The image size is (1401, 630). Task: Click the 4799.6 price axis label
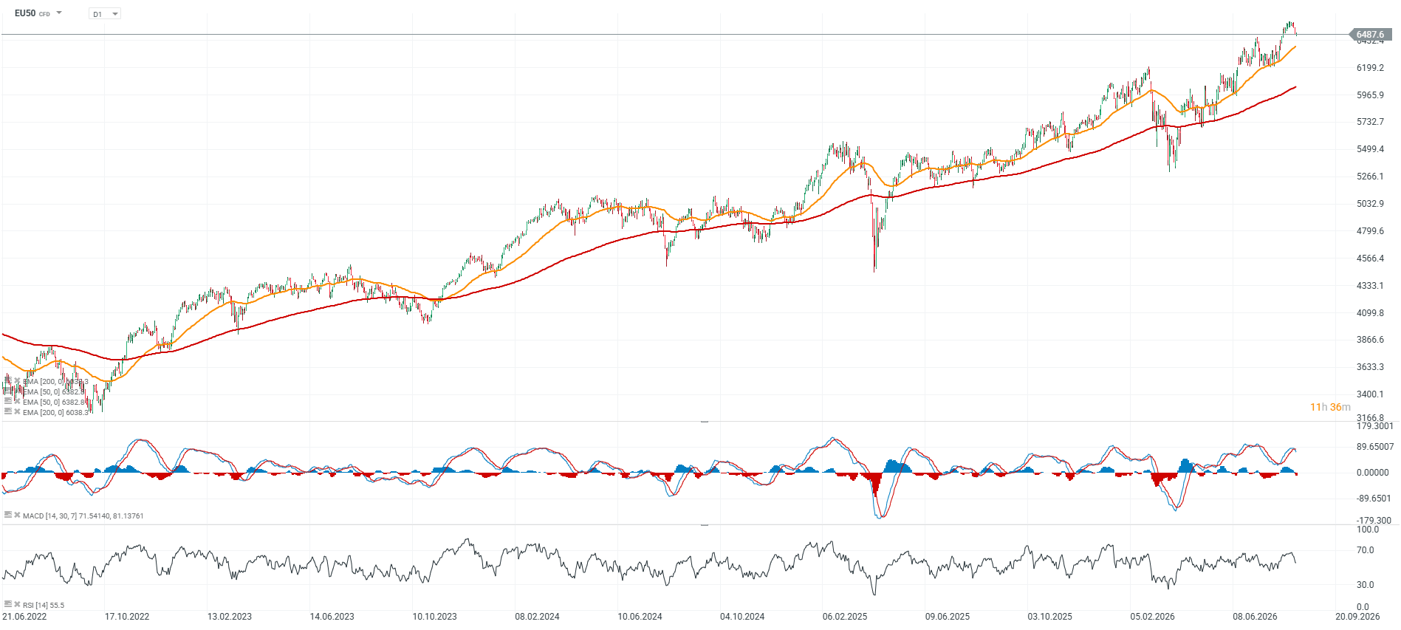tap(1371, 231)
